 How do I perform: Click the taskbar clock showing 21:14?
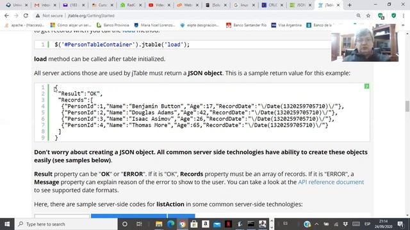pyautogui.click(x=384, y=224)
